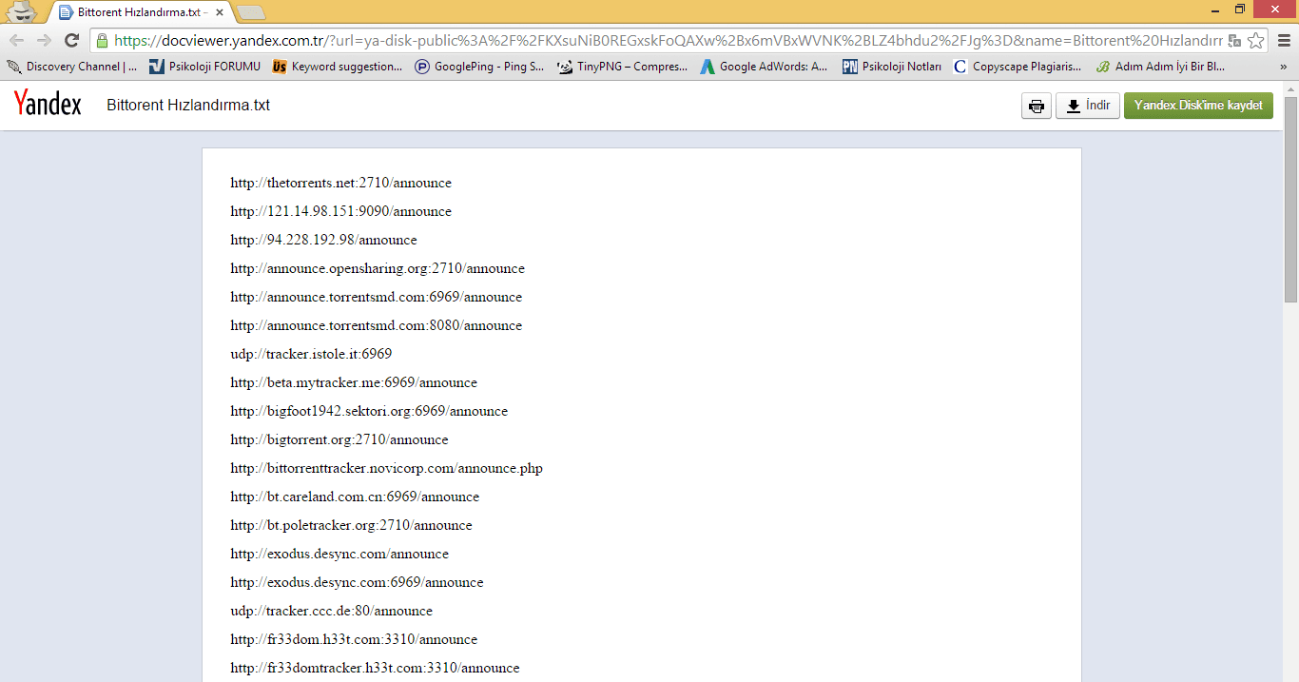The width and height of the screenshot is (1299, 682).
Task: Click the printer icon button
Action: point(1037,106)
